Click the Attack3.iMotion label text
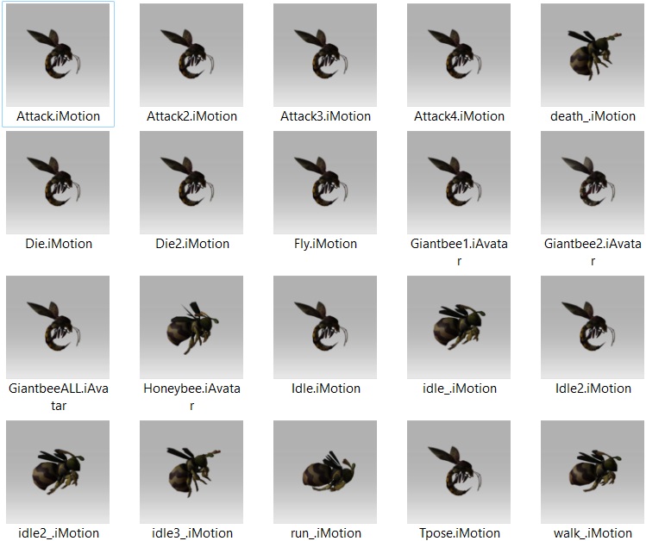The height and width of the screenshot is (541, 646). 325,116
